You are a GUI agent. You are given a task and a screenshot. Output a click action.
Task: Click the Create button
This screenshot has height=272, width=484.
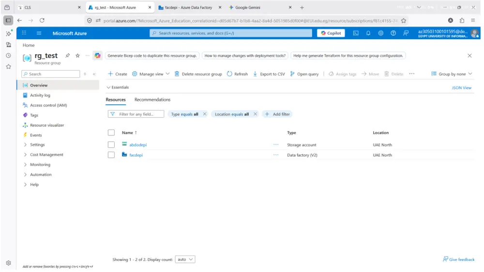pos(117,74)
